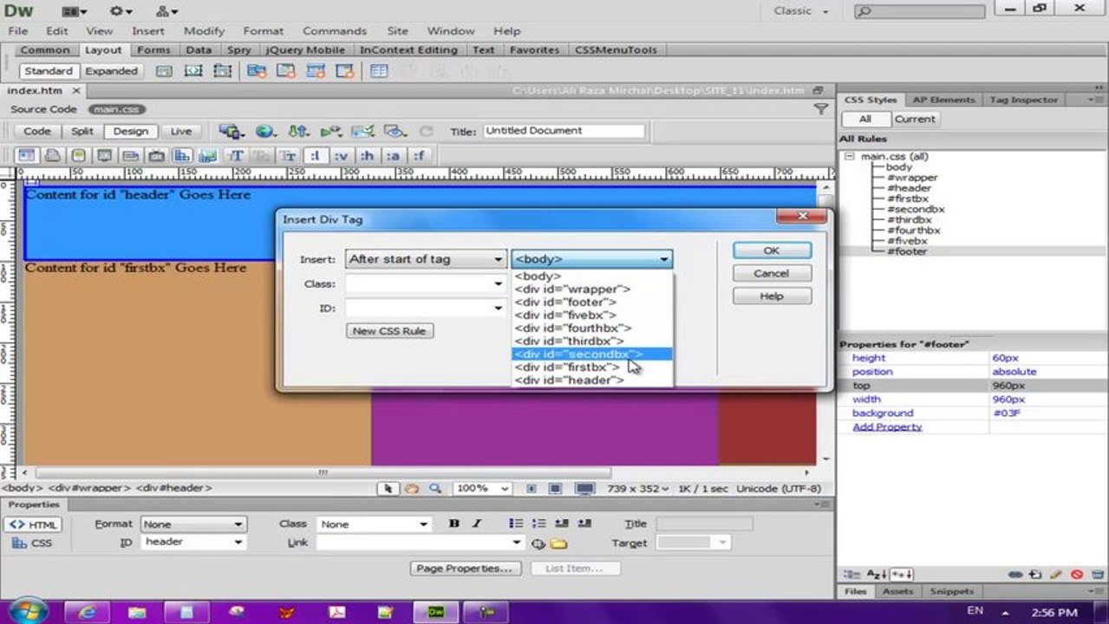1109x624 pixels.
Task: Open the Class dropdown in Insert Div Tag
Action: [498, 283]
